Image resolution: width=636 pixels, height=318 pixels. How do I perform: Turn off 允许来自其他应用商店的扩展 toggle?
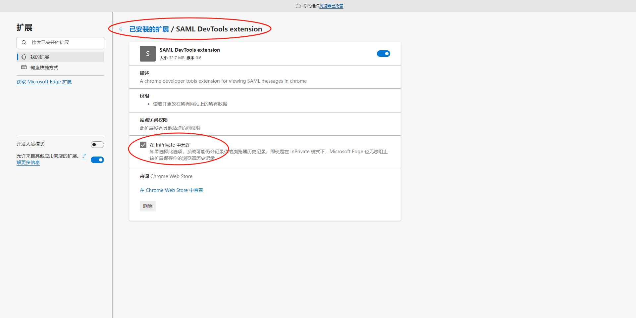(97, 159)
